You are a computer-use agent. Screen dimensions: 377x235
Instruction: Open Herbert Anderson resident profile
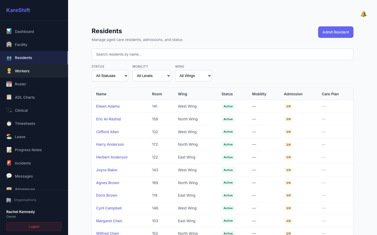(112, 157)
